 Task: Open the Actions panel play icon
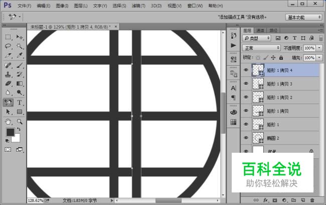click(234, 45)
